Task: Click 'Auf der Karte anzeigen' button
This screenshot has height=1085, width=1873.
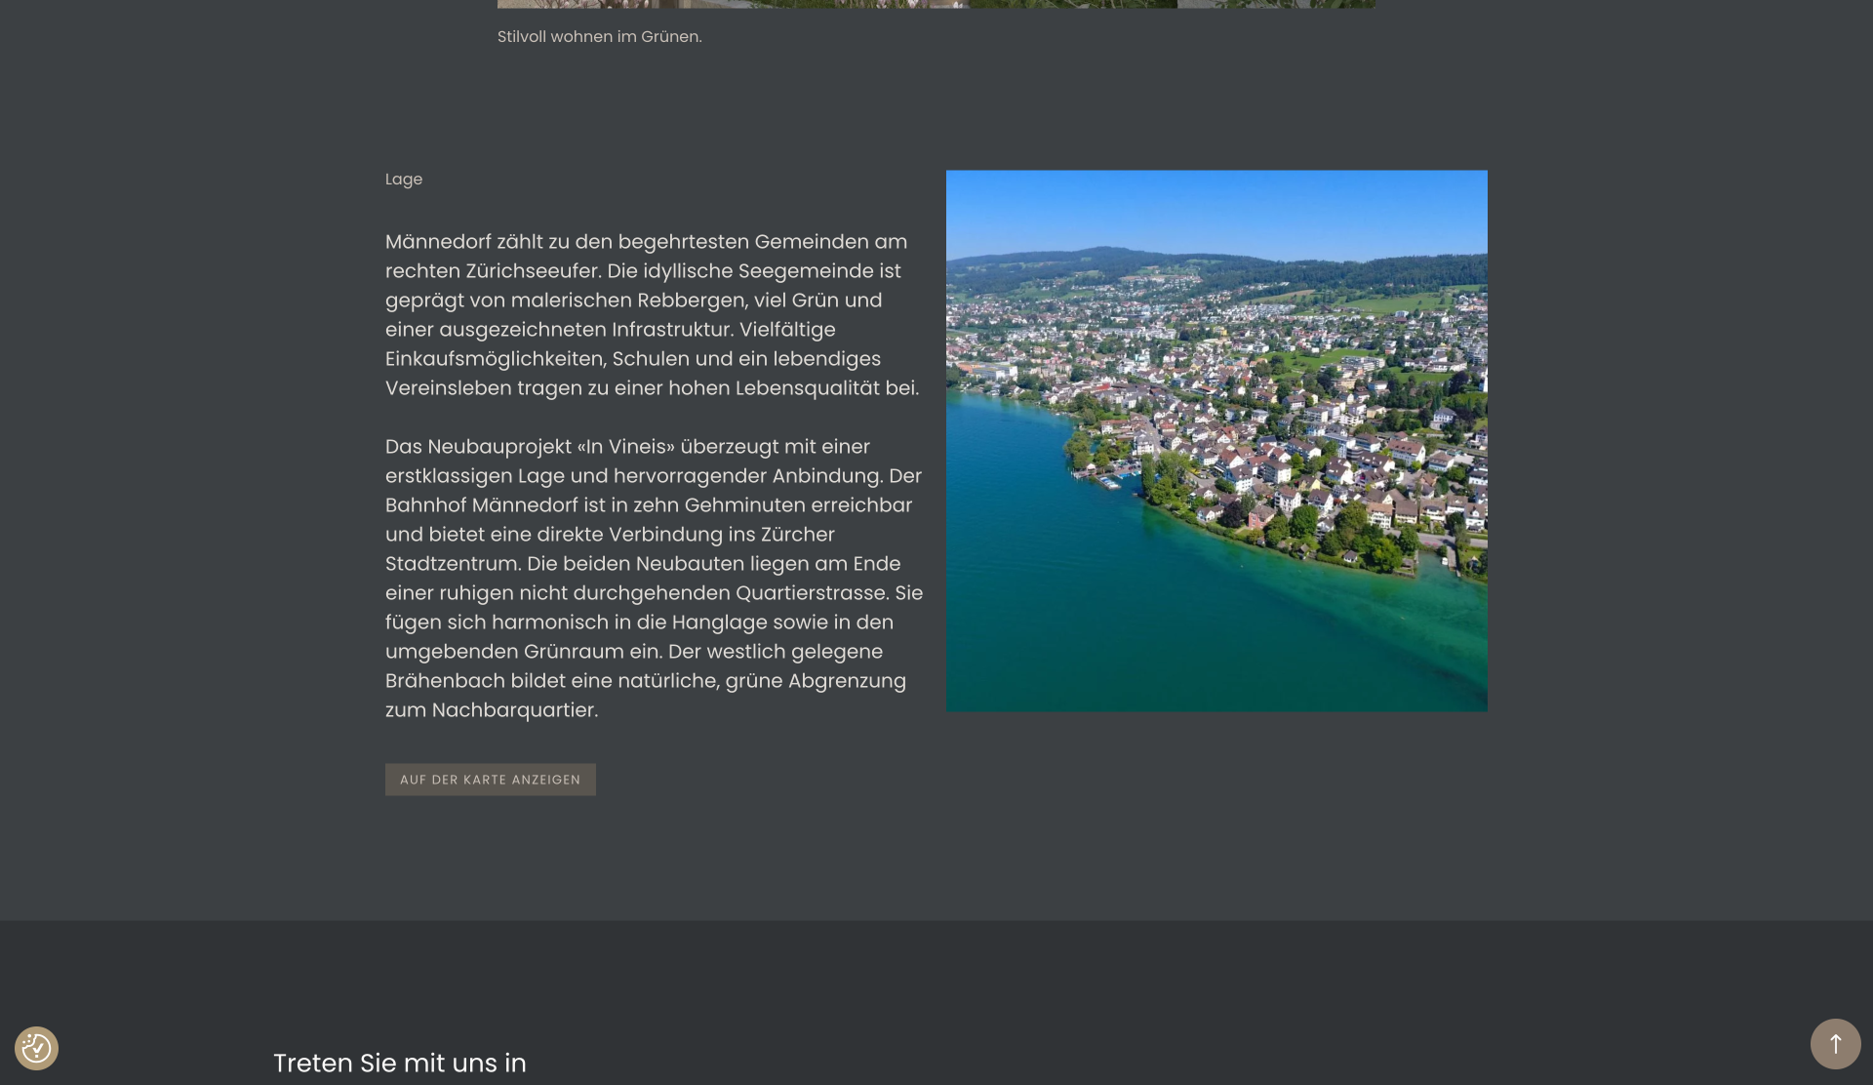Action: [490, 780]
